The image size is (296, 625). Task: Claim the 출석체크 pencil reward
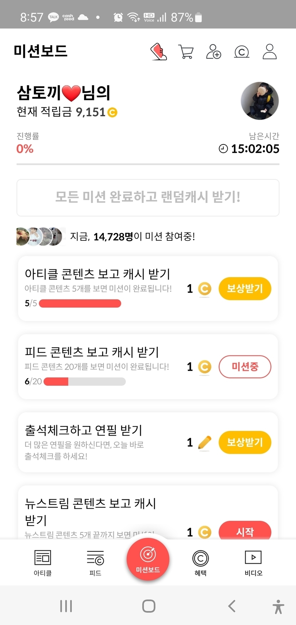(x=245, y=442)
